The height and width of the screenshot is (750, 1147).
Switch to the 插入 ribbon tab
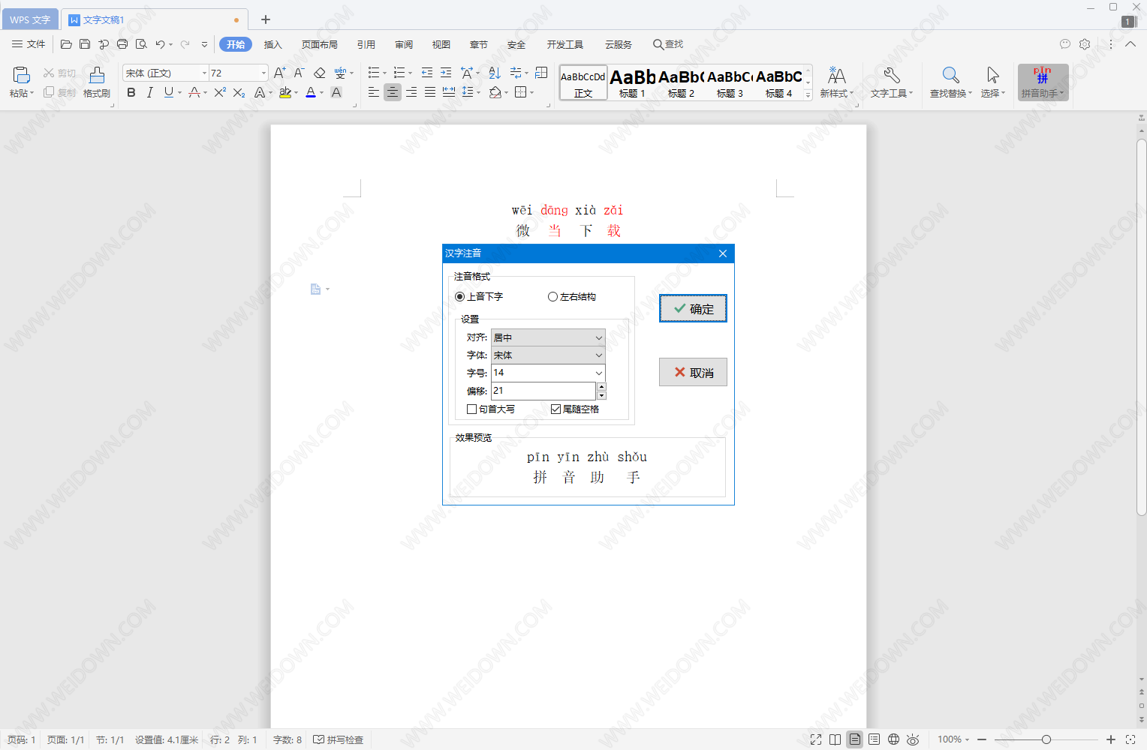[x=273, y=44]
